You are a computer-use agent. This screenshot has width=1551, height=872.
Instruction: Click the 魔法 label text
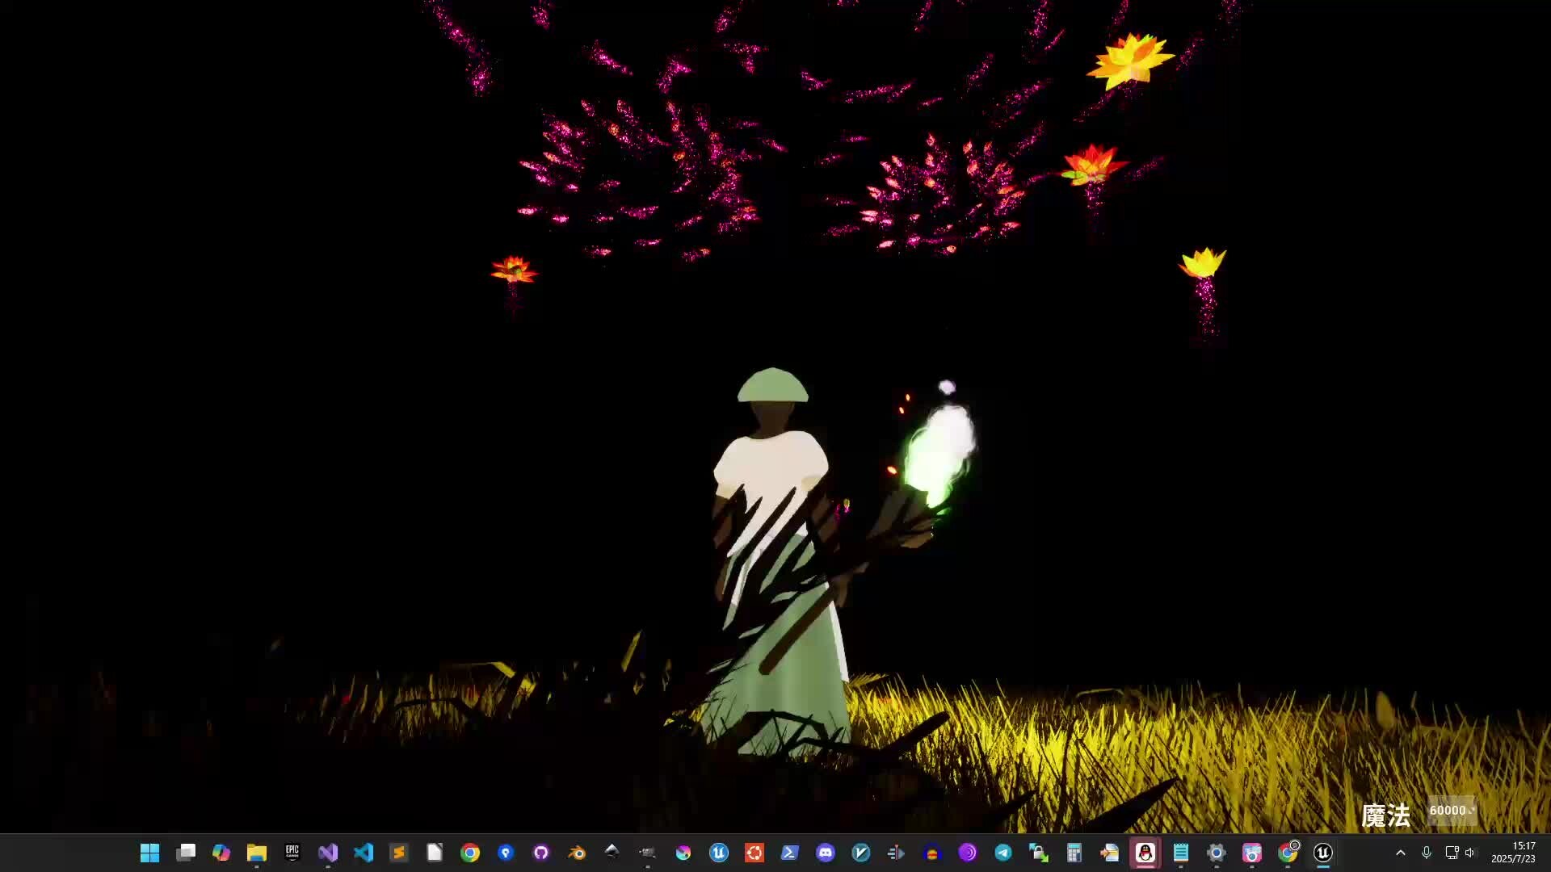point(1385,815)
